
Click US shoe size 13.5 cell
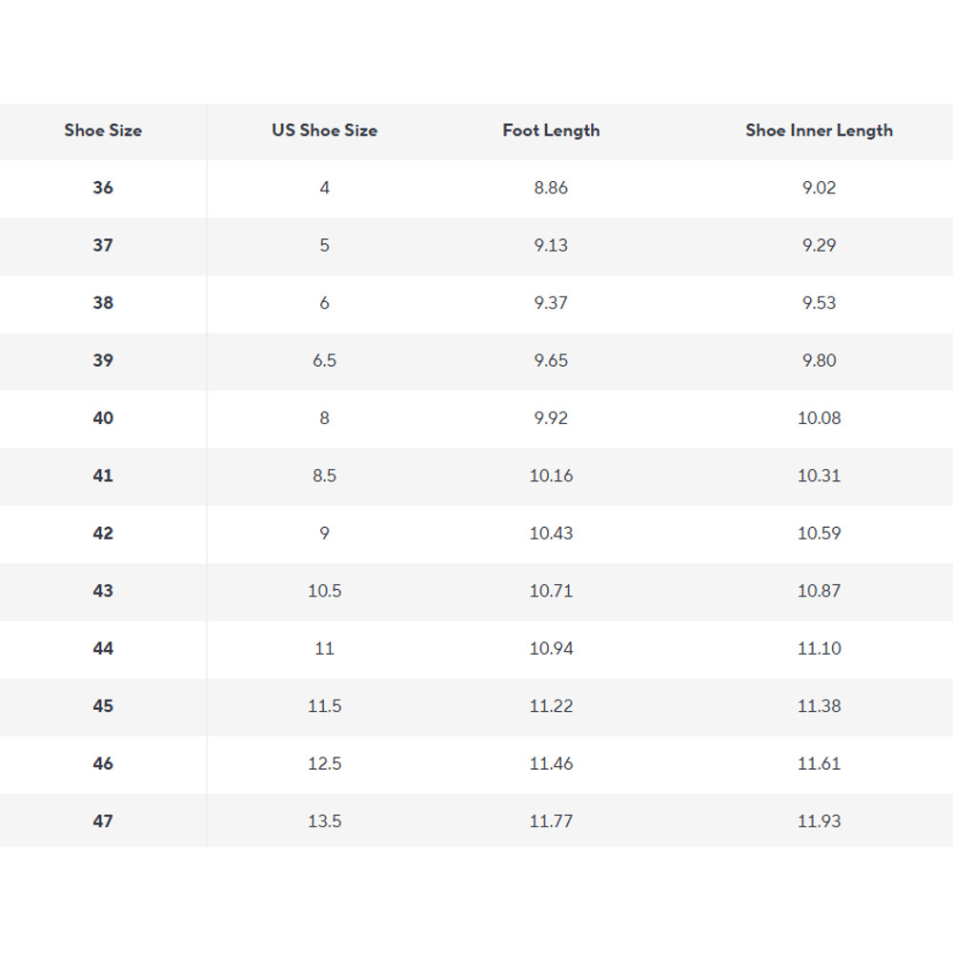click(x=324, y=821)
